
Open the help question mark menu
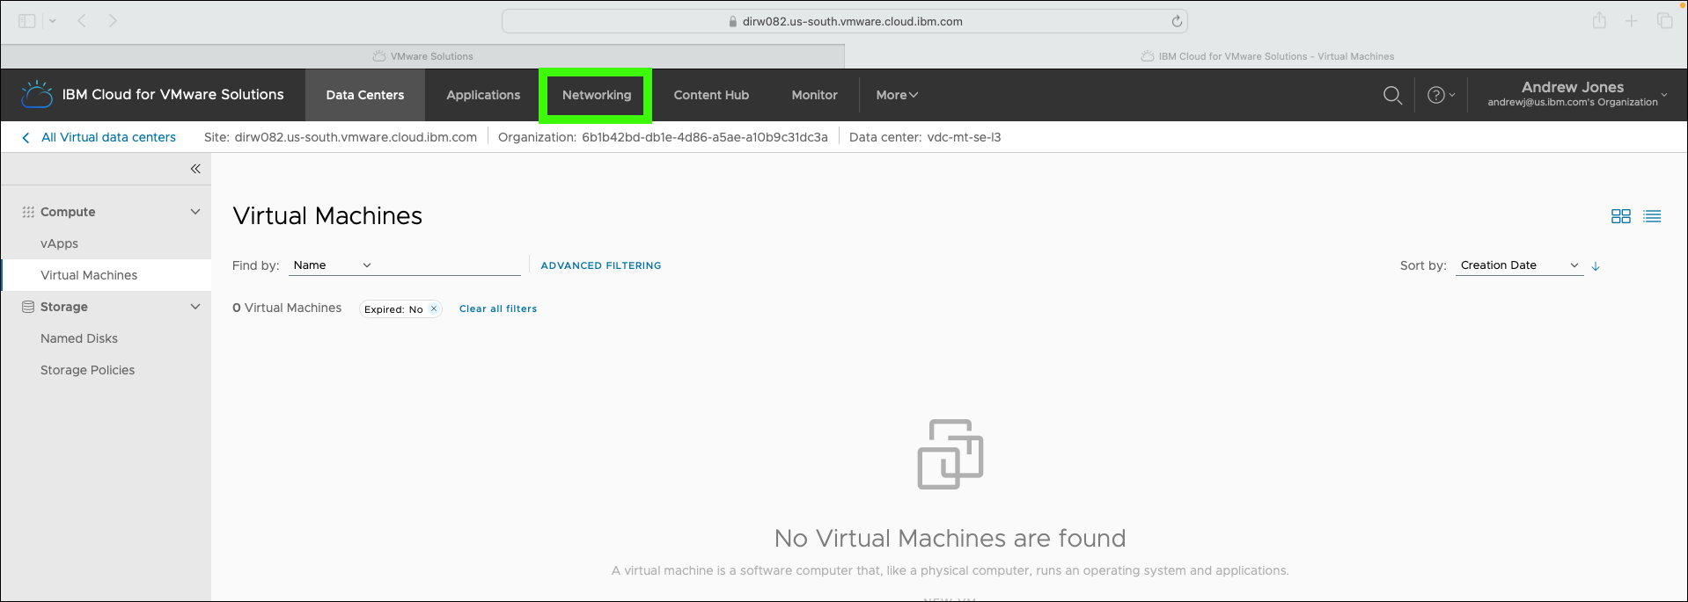1440,95
